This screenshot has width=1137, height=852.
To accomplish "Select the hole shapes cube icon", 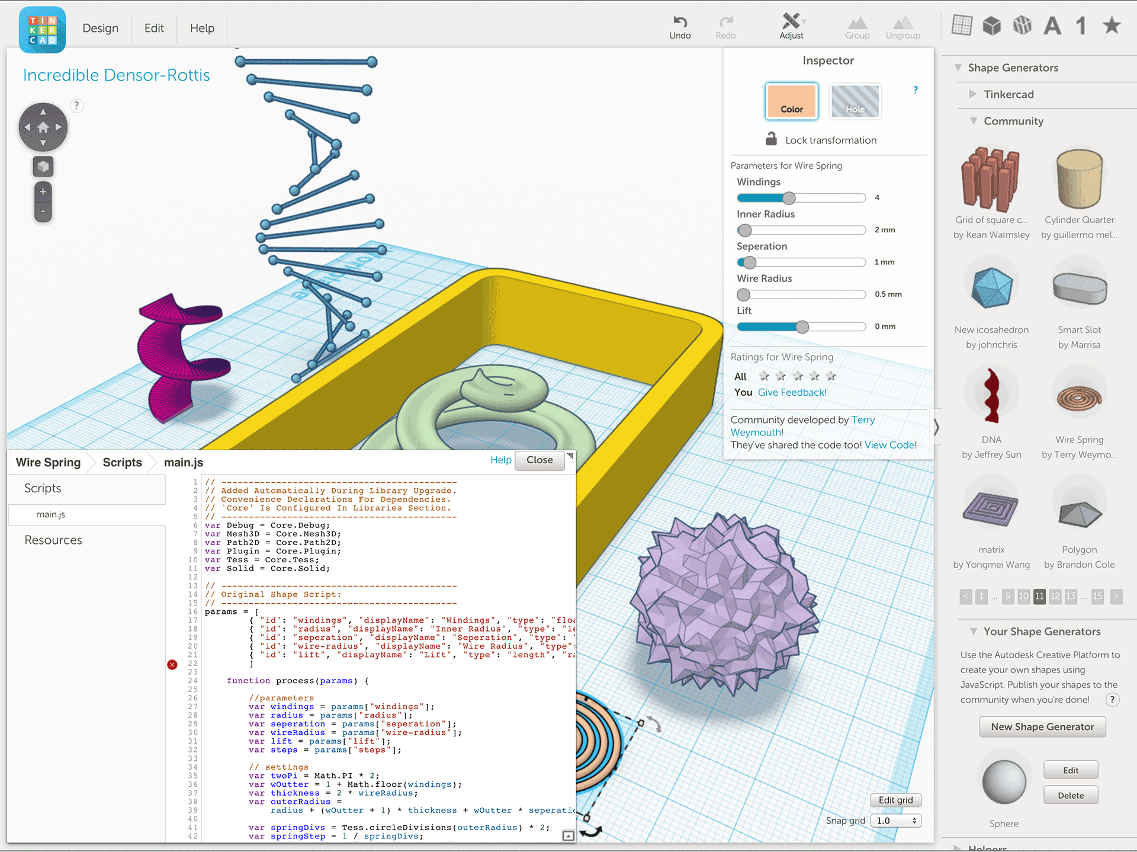I will 1022,25.
